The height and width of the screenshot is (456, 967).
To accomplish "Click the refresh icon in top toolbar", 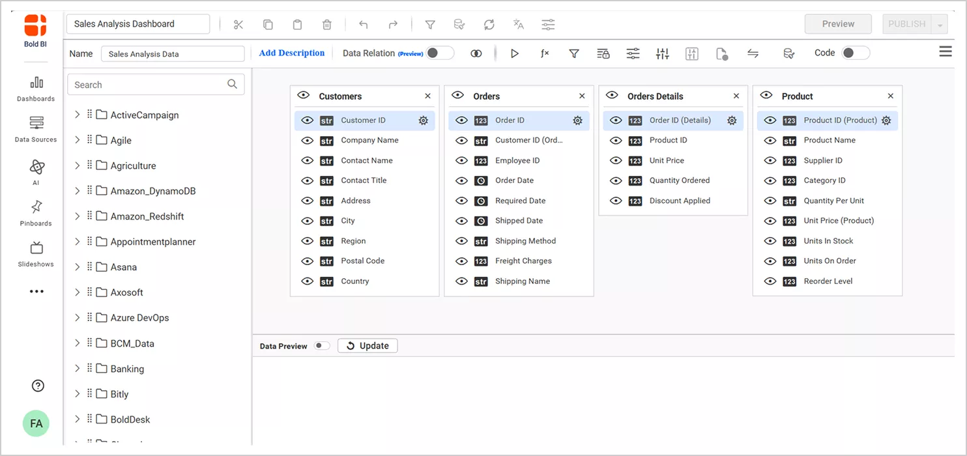I will click(x=489, y=25).
